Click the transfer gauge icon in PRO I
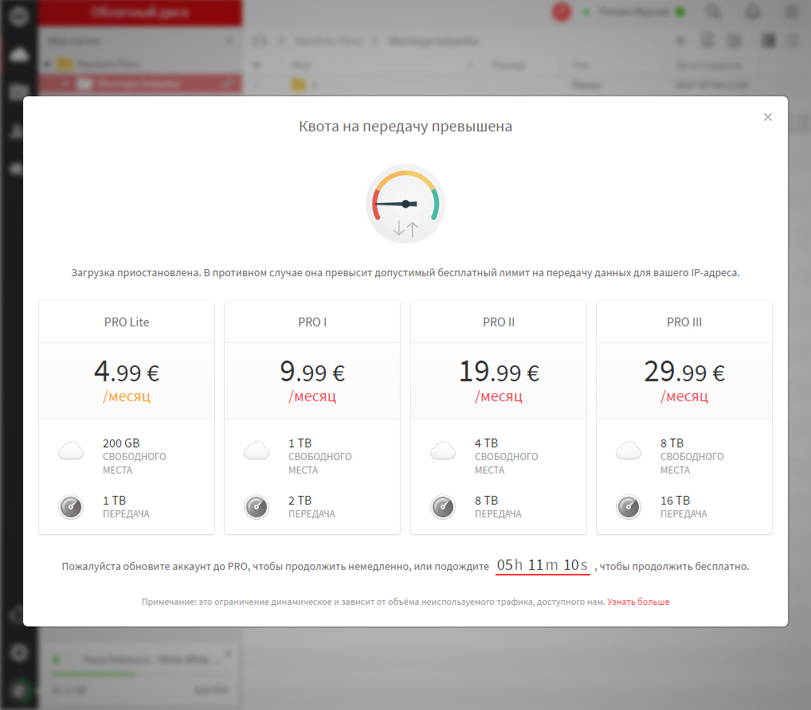The width and height of the screenshot is (811, 710). pos(257,507)
